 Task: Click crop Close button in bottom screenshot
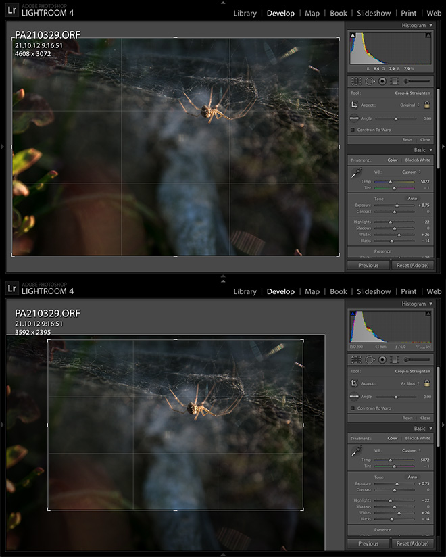(x=425, y=418)
